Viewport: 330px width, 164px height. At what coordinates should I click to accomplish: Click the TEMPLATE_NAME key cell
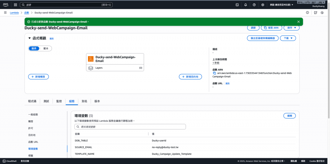point(85,154)
